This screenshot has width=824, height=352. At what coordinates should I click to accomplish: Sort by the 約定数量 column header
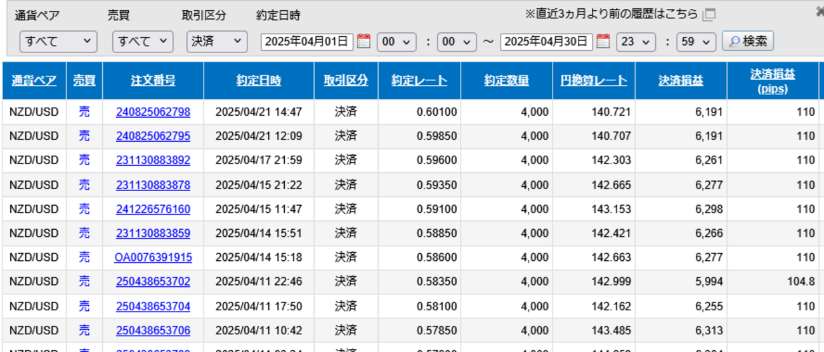click(x=506, y=81)
